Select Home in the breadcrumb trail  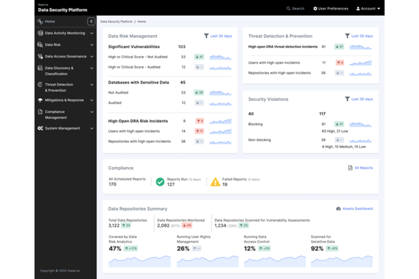point(142,21)
